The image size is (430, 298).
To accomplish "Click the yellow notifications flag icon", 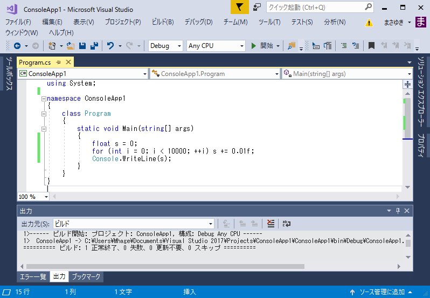I will [239, 7].
